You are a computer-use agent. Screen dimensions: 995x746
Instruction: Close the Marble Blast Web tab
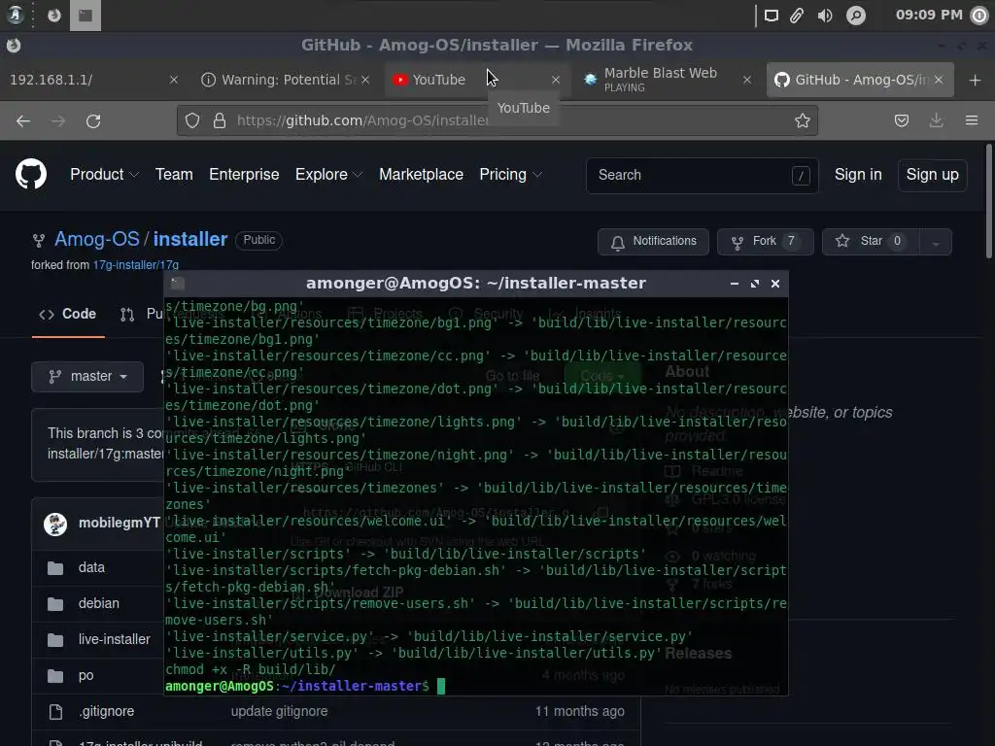point(747,80)
